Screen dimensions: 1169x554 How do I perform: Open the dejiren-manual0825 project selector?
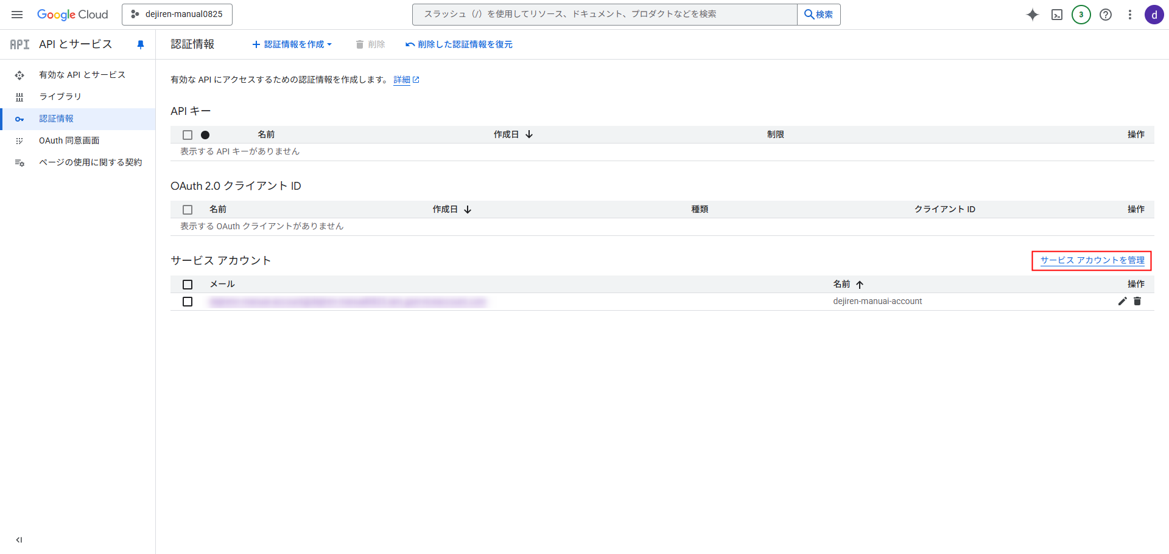coord(177,15)
